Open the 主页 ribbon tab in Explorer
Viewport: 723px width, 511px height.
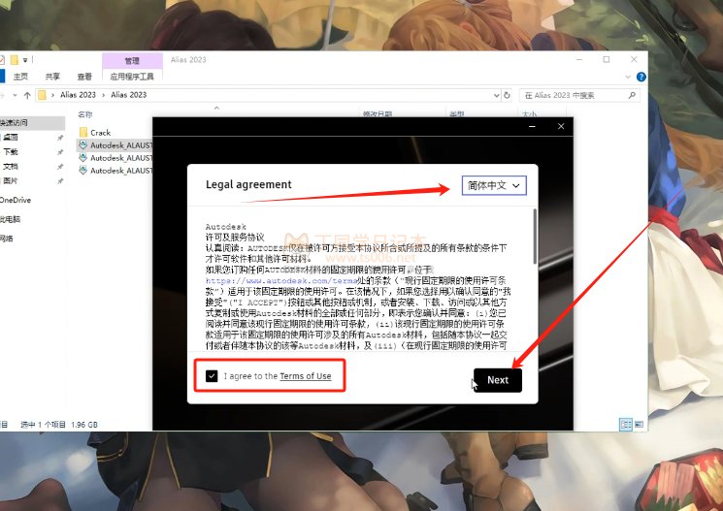pos(20,77)
